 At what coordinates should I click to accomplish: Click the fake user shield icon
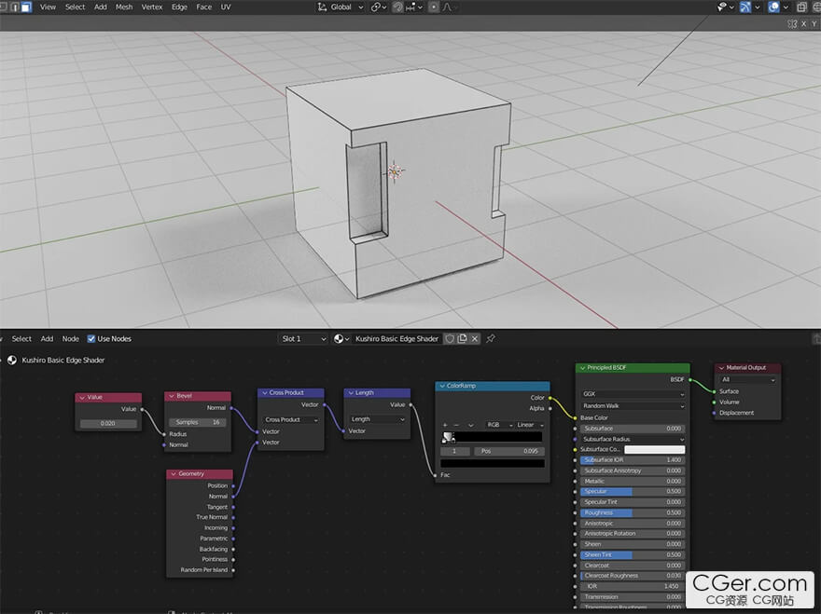[x=449, y=339]
